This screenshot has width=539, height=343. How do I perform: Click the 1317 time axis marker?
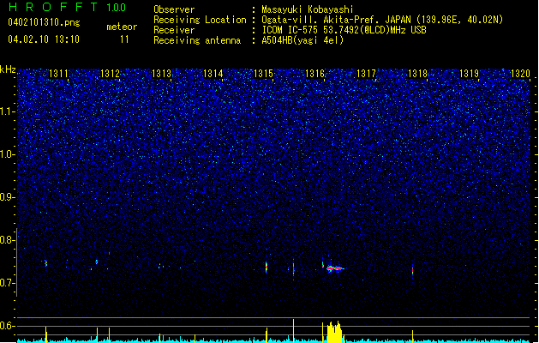pyautogui.click(x=367, y=74)
